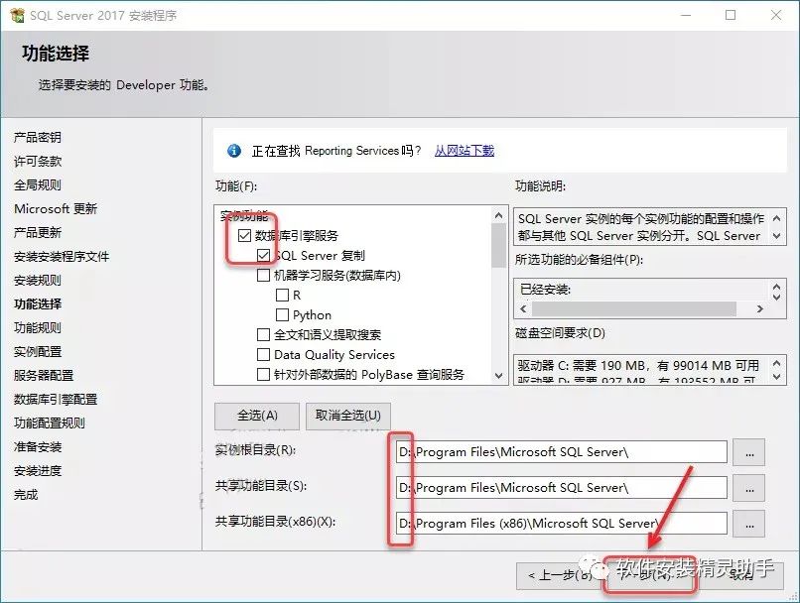800x603 pixels.
Task: Check the R feature checkbox
Action: click(x=282, y=296)
